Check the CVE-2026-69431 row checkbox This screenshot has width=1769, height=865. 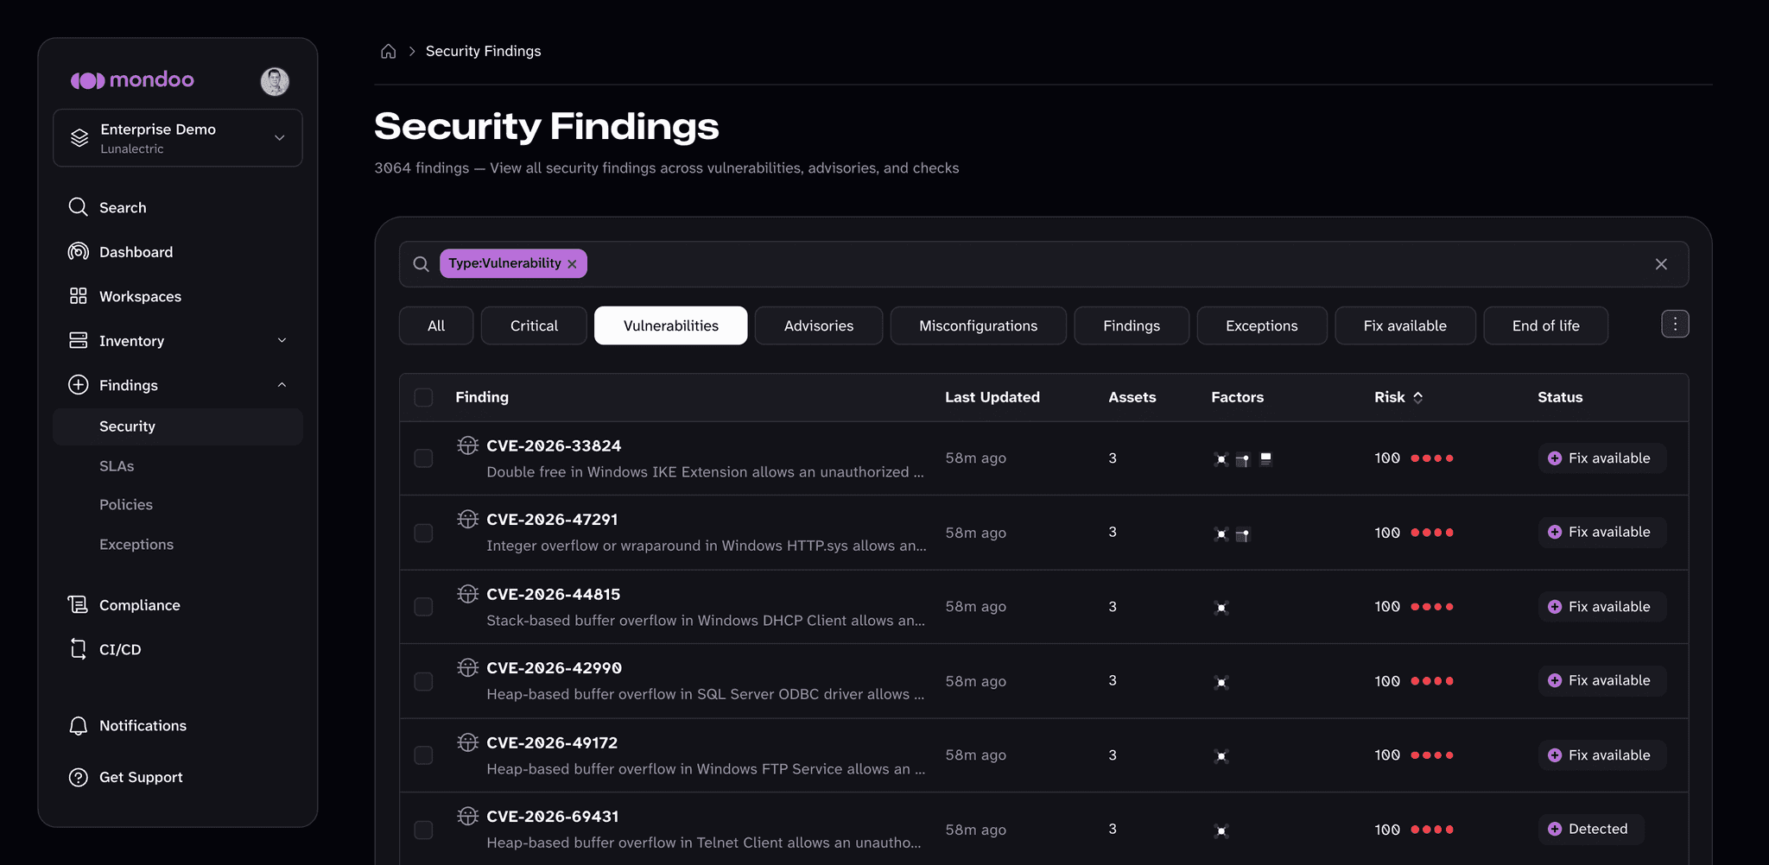click(423, 830)
